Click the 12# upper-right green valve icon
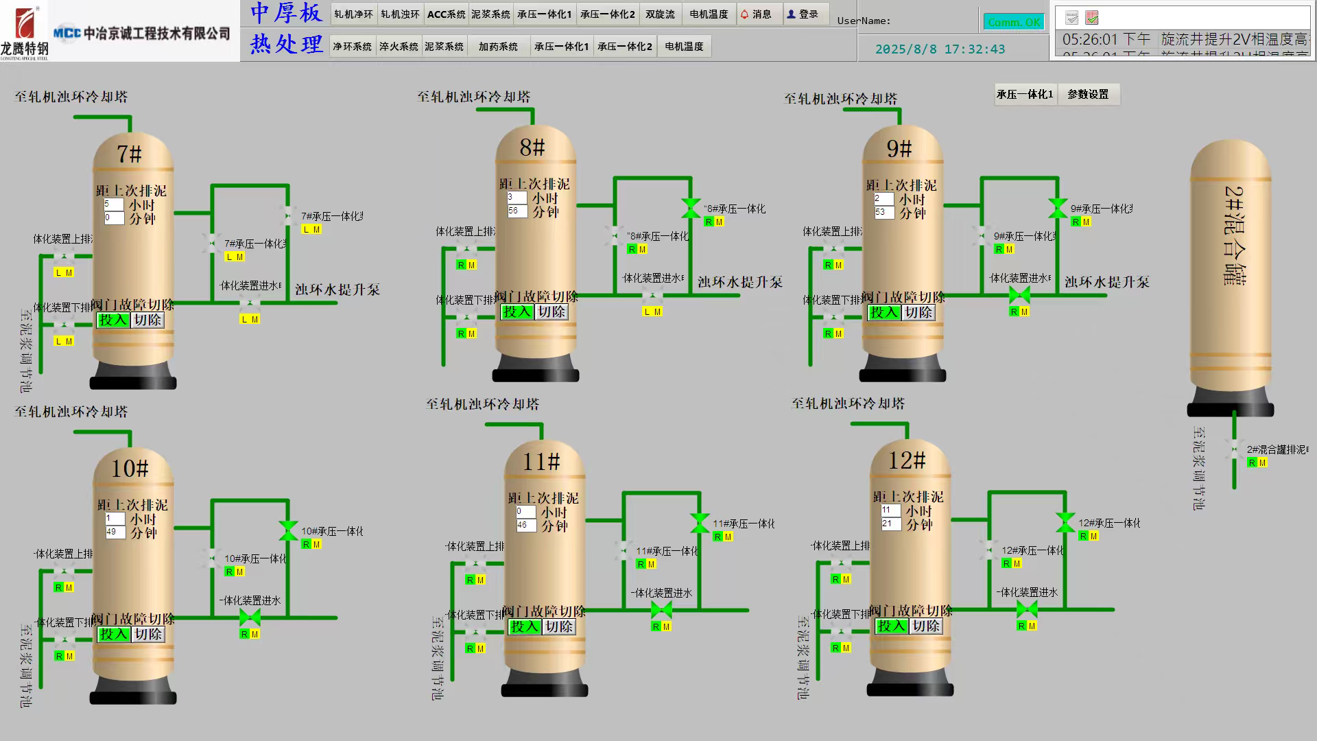 pos(1065,521)
